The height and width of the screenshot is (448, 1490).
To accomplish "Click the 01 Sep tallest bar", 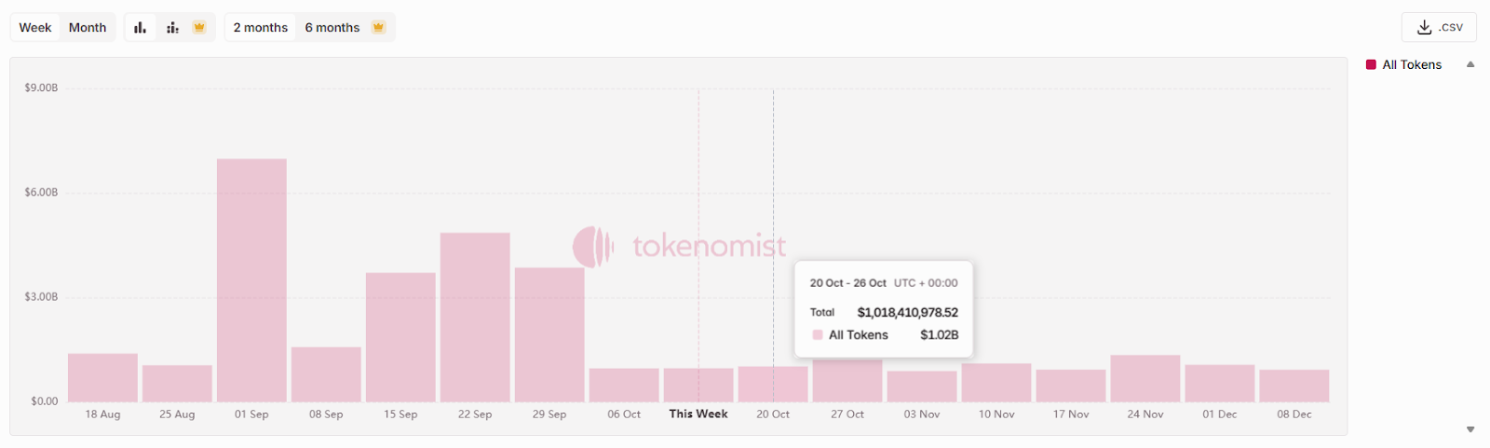I will pos(251,279).
